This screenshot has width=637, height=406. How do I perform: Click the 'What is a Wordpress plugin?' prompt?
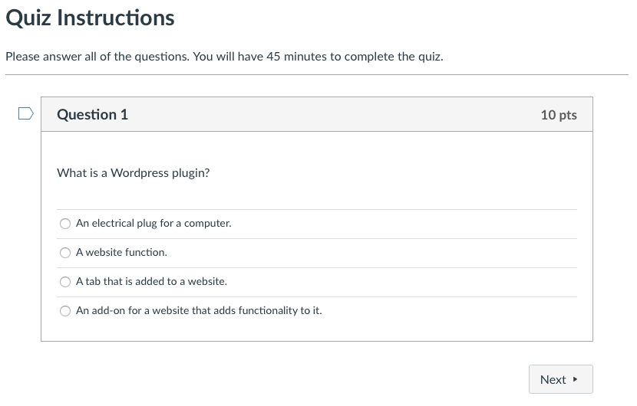(134, 173)
